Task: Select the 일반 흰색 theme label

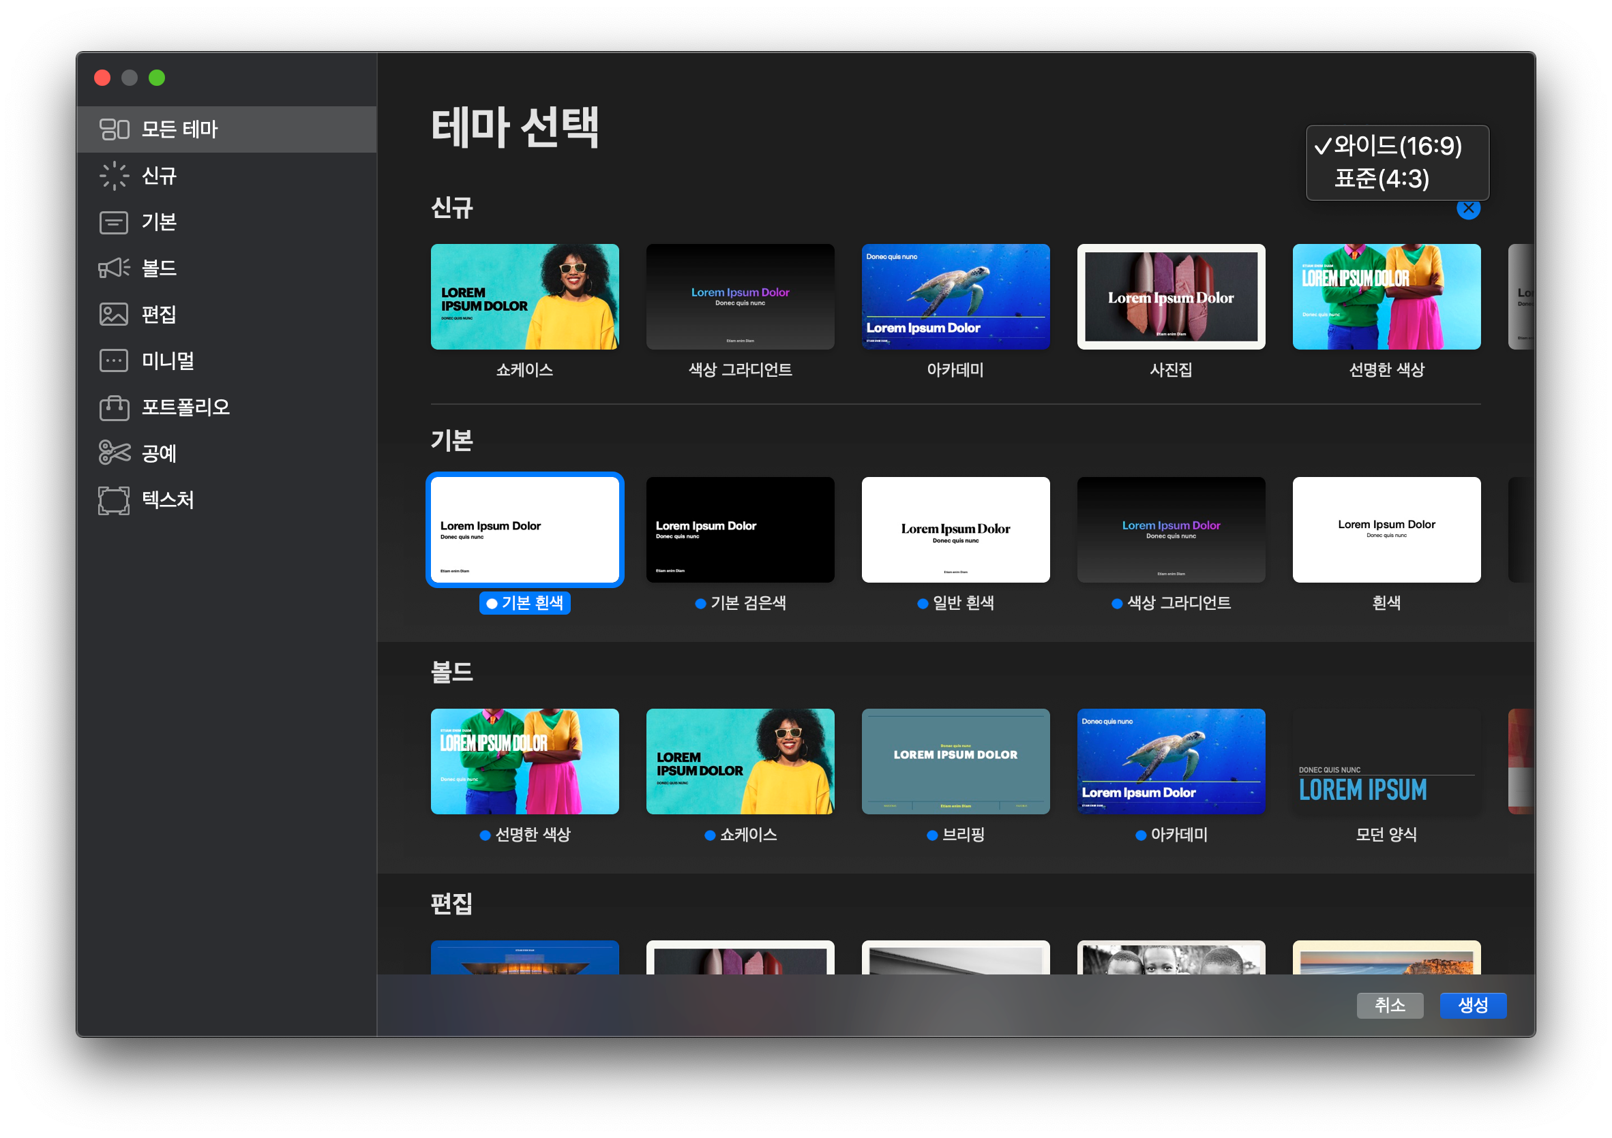Action: click(963, 602)
